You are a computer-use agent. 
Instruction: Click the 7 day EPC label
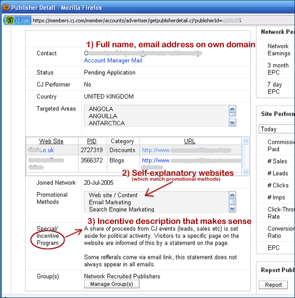coord(275,88)
